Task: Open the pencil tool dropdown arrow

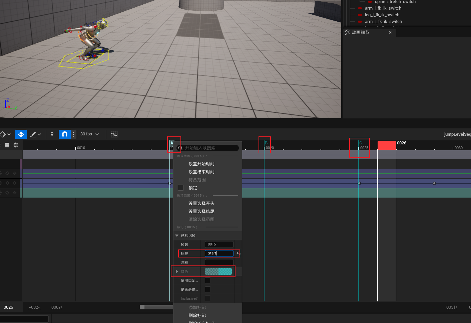Action: click(x=39, y=134)
